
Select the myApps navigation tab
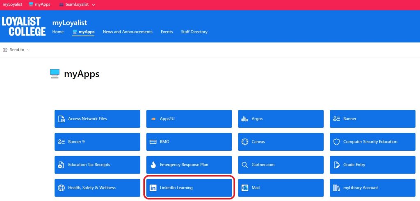[83, 32]
